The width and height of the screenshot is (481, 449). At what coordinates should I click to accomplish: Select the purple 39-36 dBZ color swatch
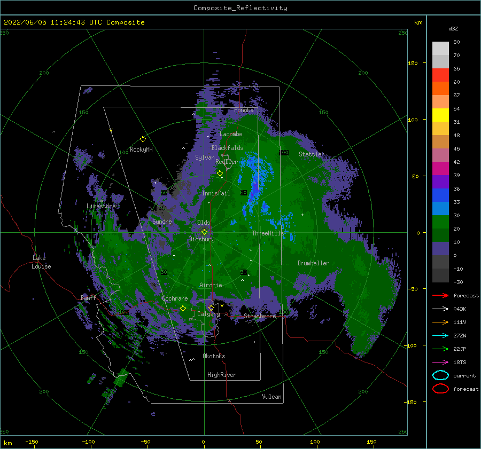pos(440,182)
